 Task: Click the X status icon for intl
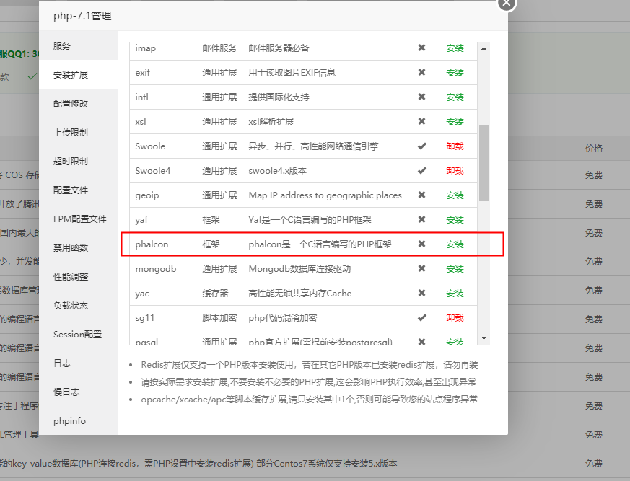(x=421, y=97)
